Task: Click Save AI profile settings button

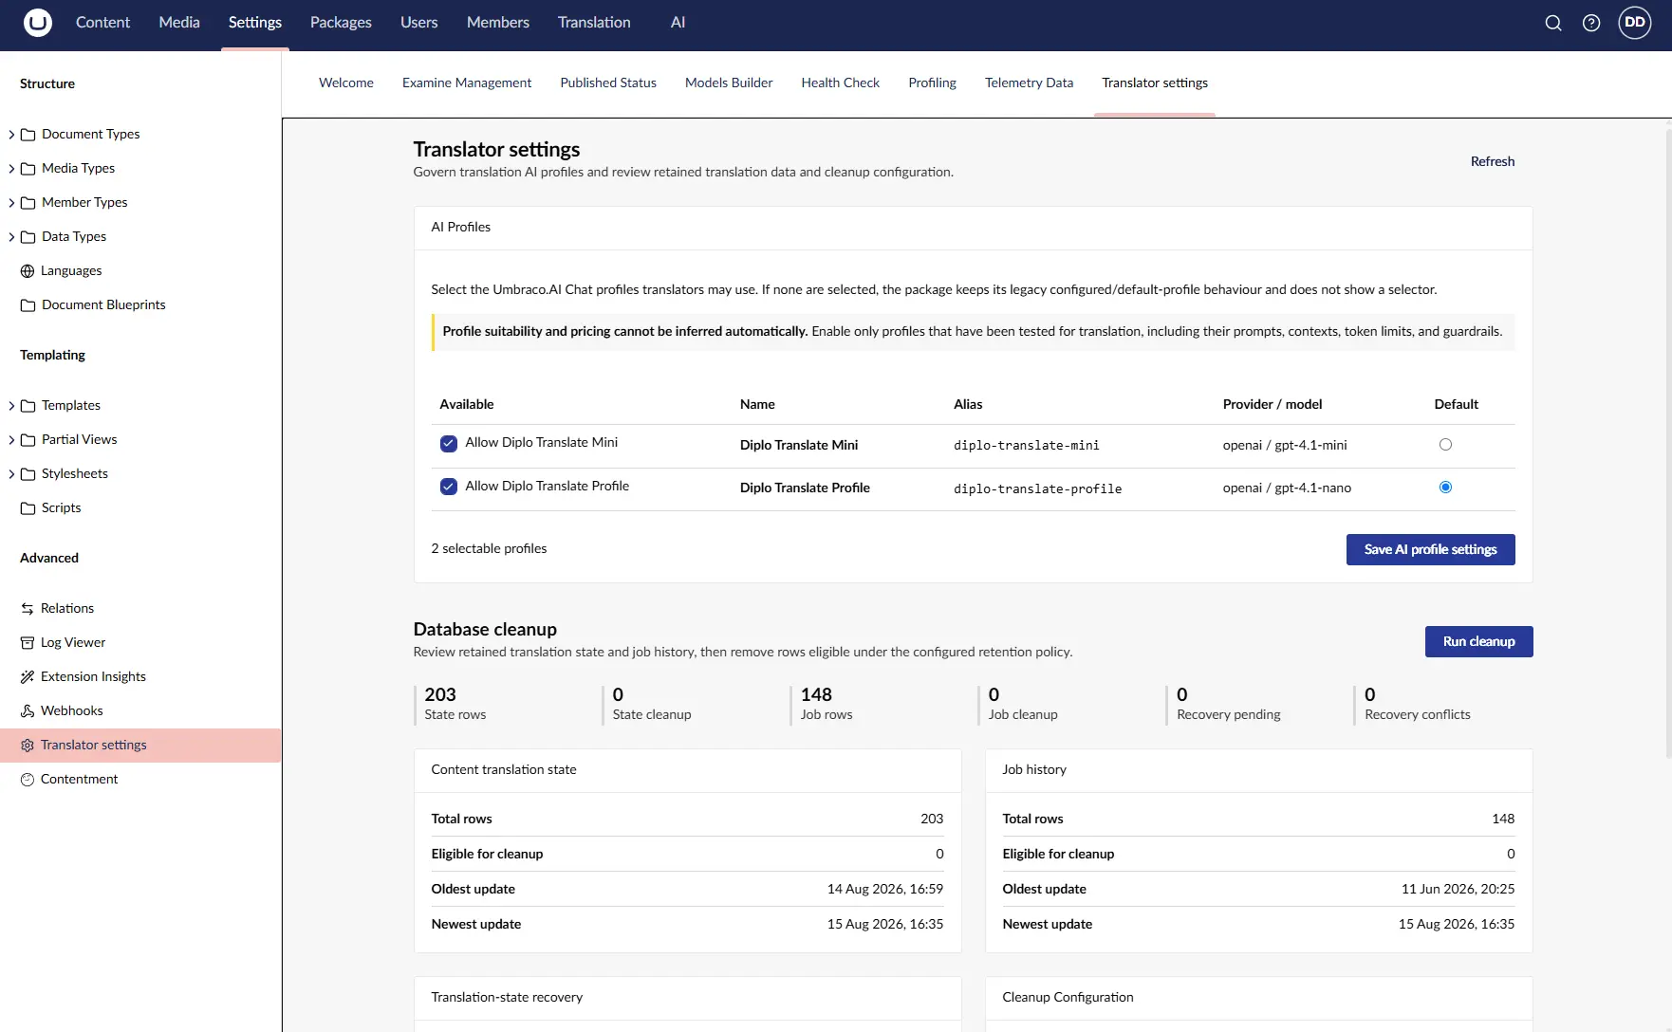Action: [1431, 549]
